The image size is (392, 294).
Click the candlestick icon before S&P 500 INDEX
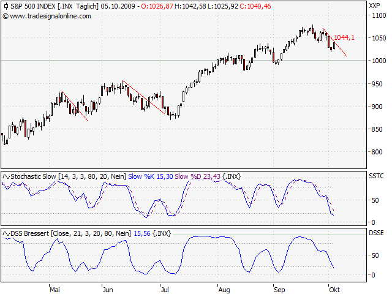point(6,6)
